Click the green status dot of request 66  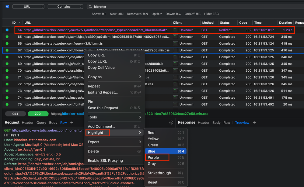7,43
